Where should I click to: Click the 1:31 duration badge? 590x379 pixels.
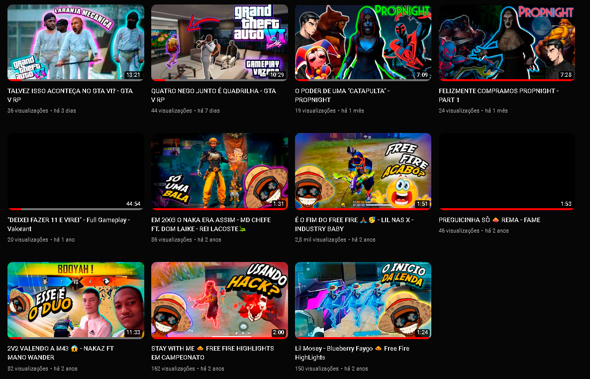279,203
